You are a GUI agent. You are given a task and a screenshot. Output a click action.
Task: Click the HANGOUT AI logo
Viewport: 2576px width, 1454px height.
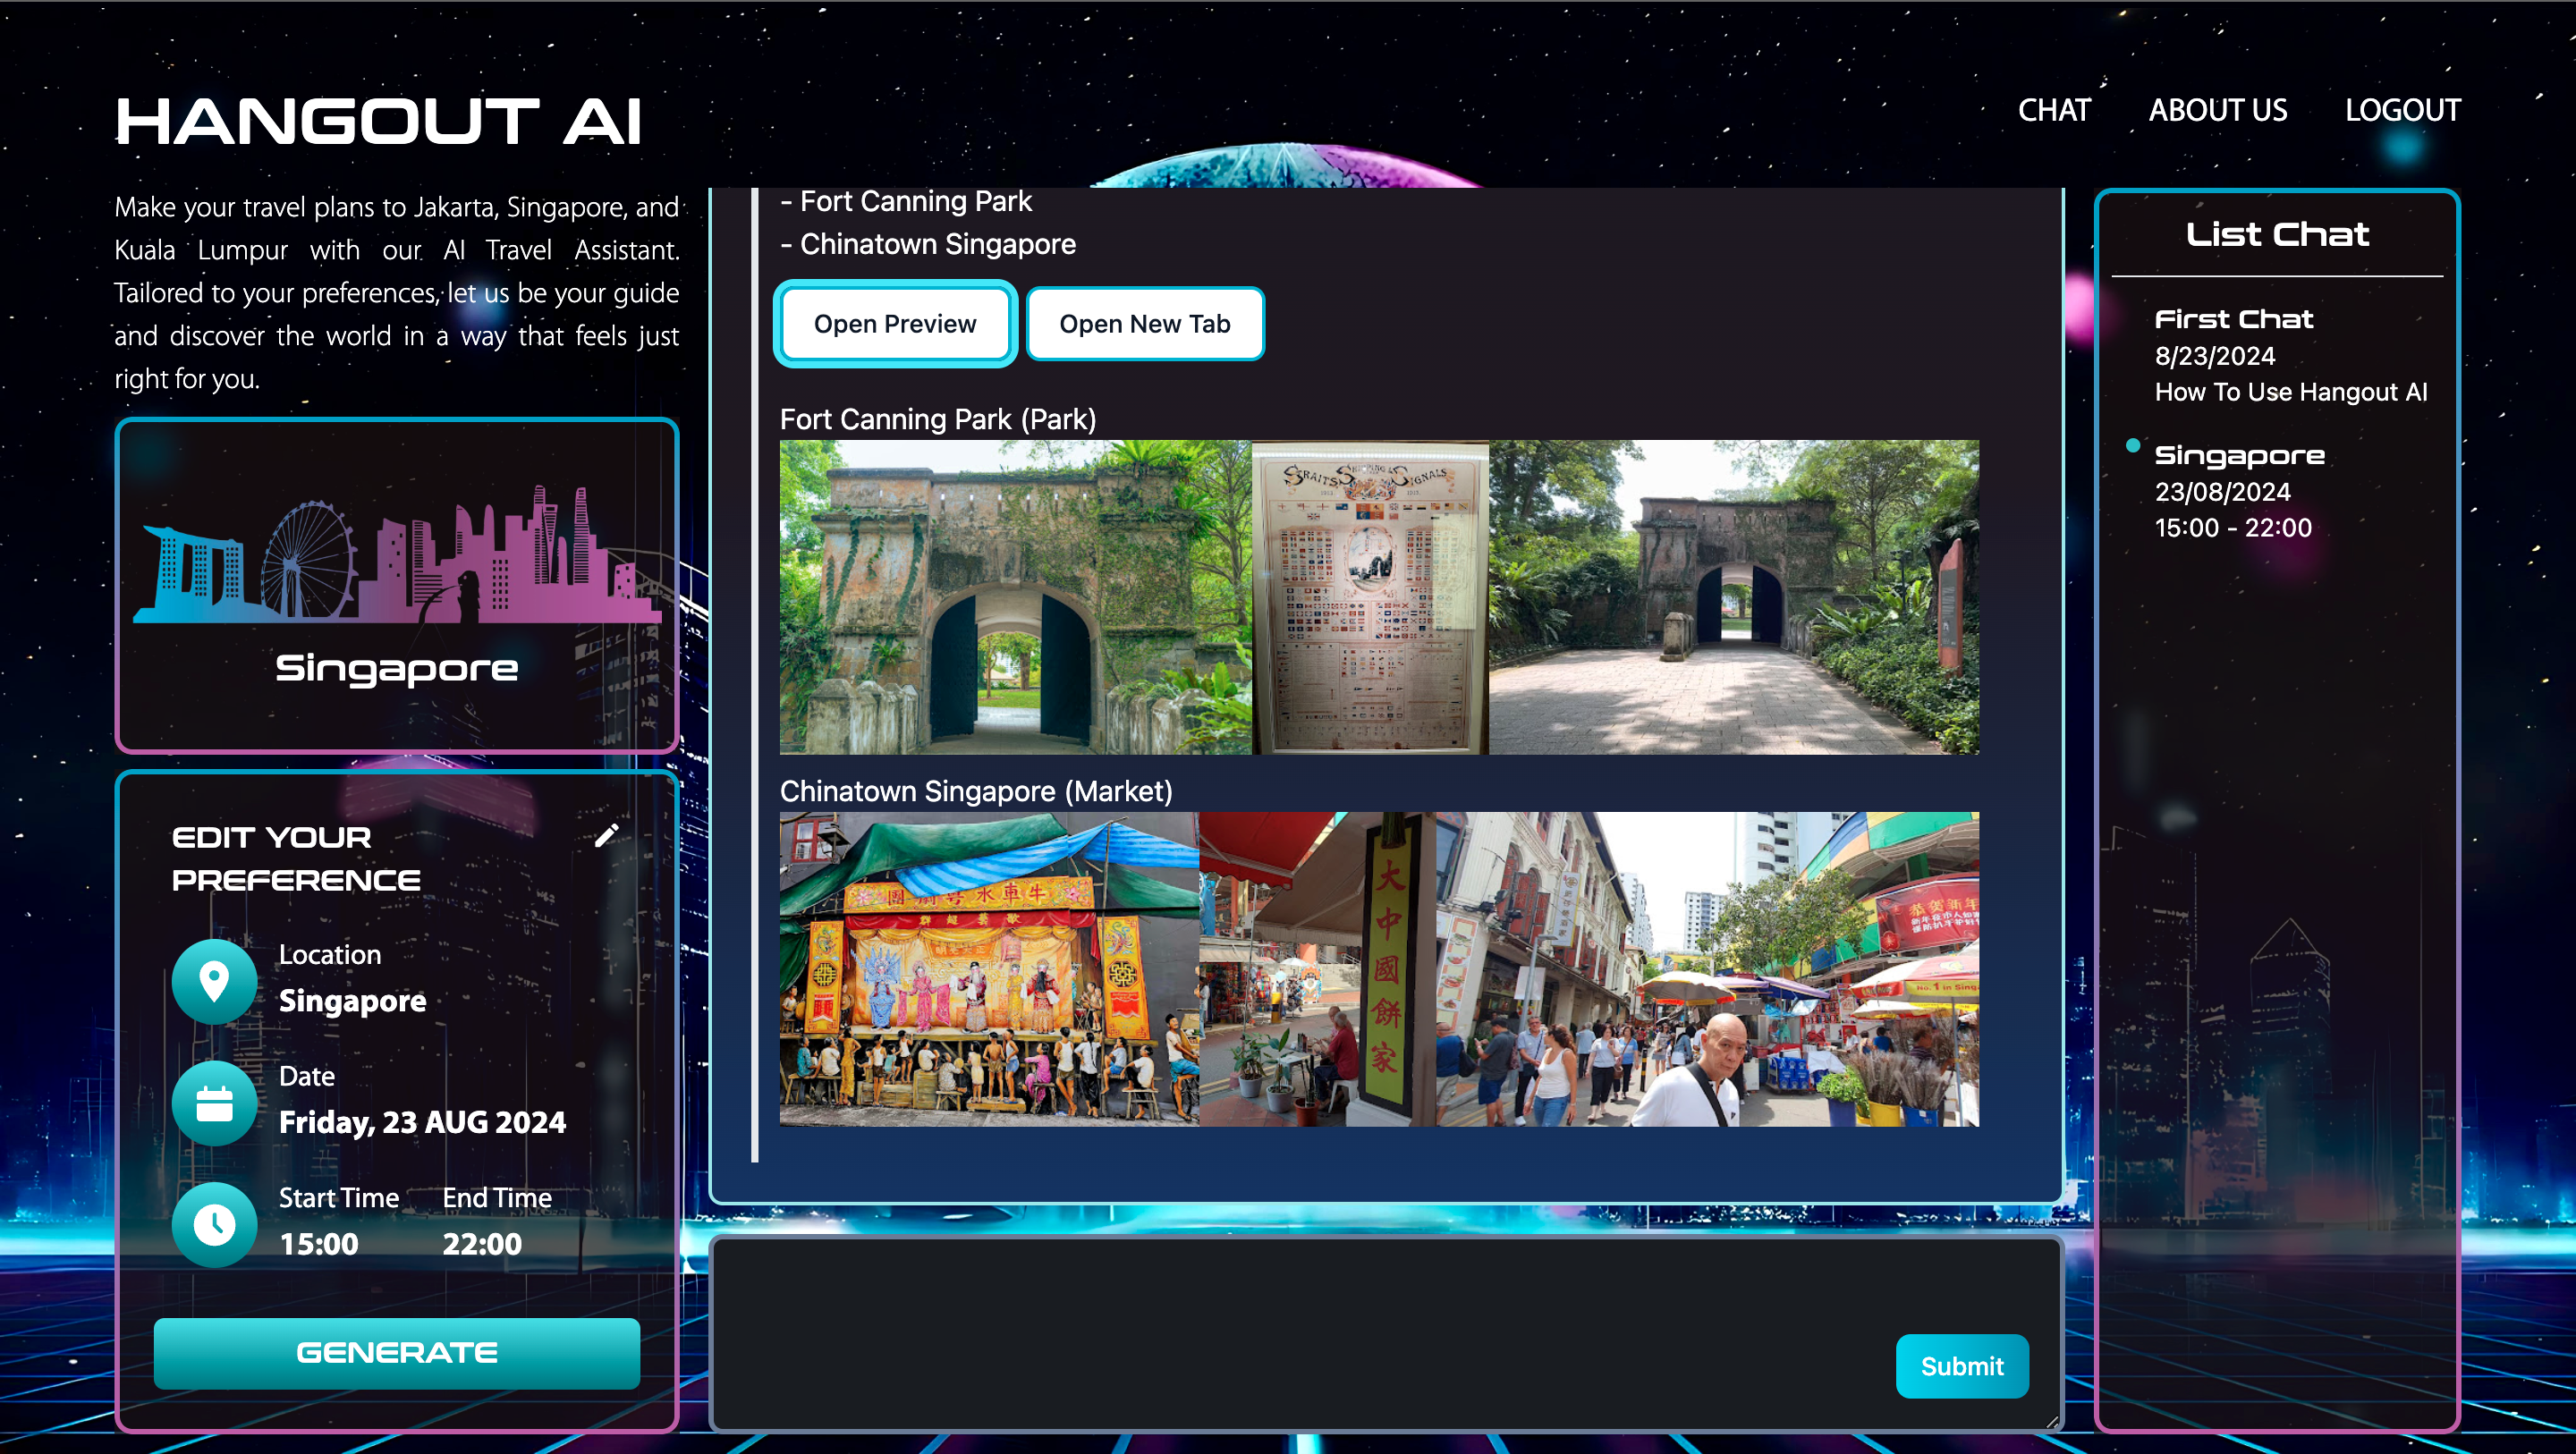coord(378,121)
